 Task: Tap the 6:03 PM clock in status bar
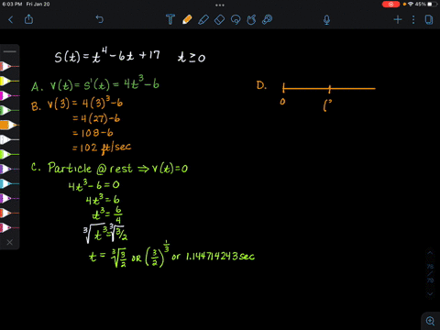12,4
